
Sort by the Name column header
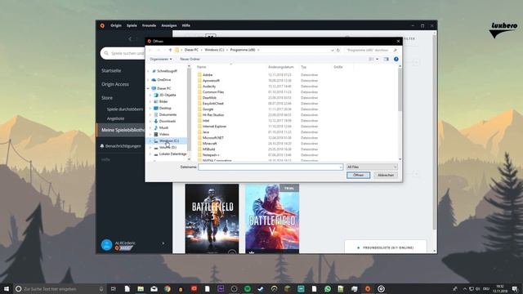[x=202, y=67]
